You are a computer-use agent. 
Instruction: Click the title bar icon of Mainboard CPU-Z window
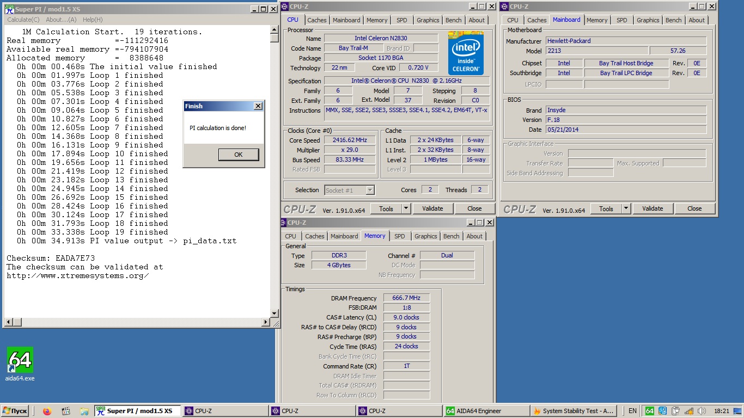coord(504,7)
